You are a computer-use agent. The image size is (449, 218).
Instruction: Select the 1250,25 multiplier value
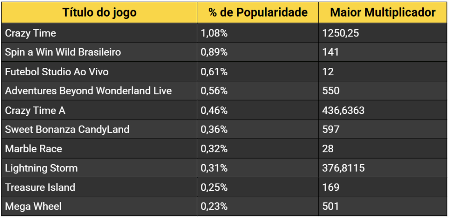[340, 33]
